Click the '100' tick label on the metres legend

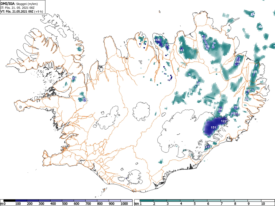coord(18,204)
